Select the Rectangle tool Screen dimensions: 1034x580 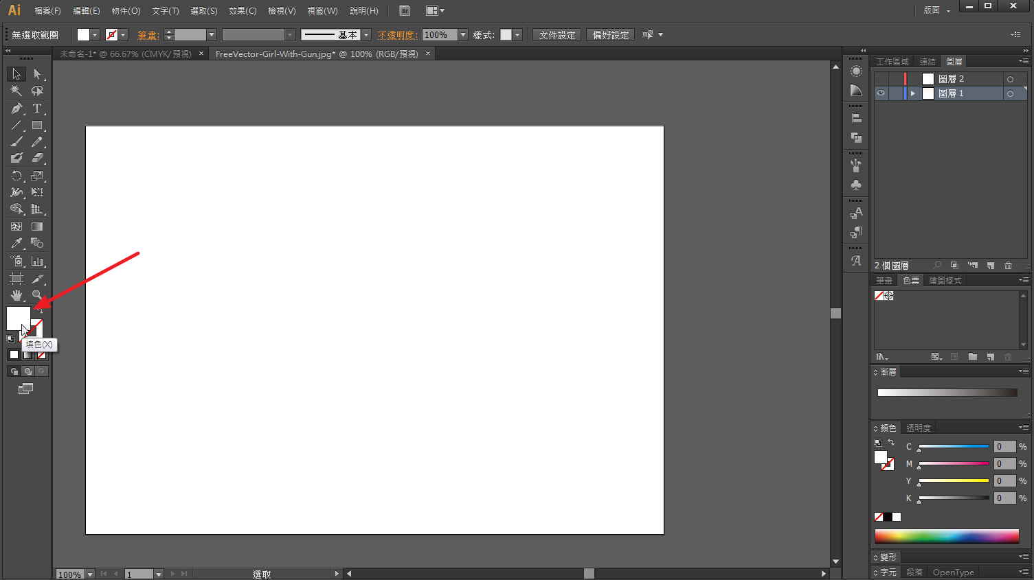point(37,126)
